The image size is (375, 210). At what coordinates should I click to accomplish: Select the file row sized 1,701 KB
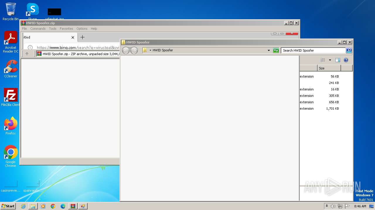(326, 108)
